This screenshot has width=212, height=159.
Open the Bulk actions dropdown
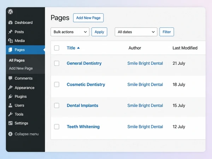[x=70, y=32]
